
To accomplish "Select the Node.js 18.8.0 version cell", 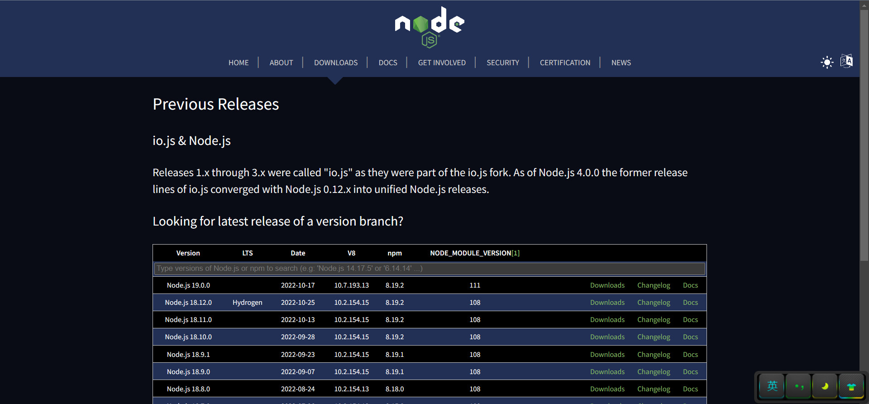I will [188, 389].
